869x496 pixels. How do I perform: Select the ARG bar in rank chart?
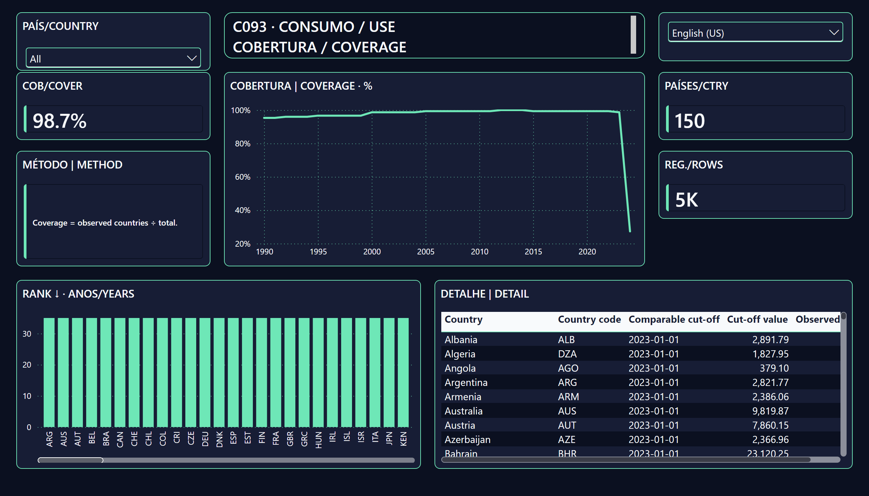click(49, 372)
